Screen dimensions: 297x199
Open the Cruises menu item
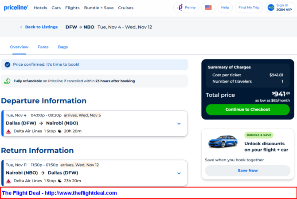[x=126, y=8]
